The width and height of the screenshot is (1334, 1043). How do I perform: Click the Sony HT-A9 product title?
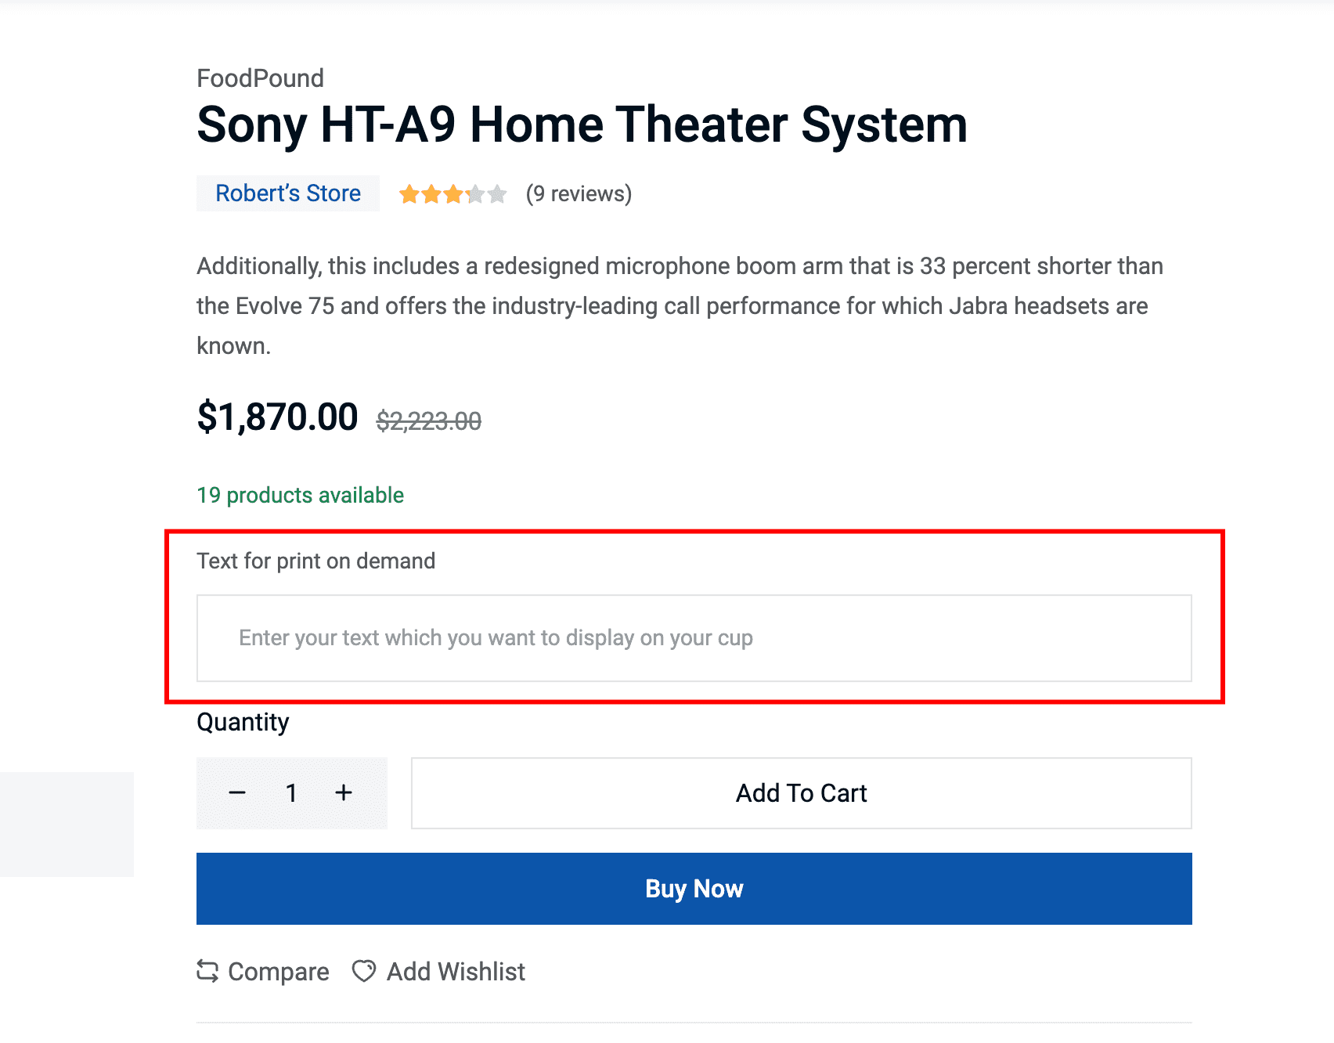[x=582, y=125]
